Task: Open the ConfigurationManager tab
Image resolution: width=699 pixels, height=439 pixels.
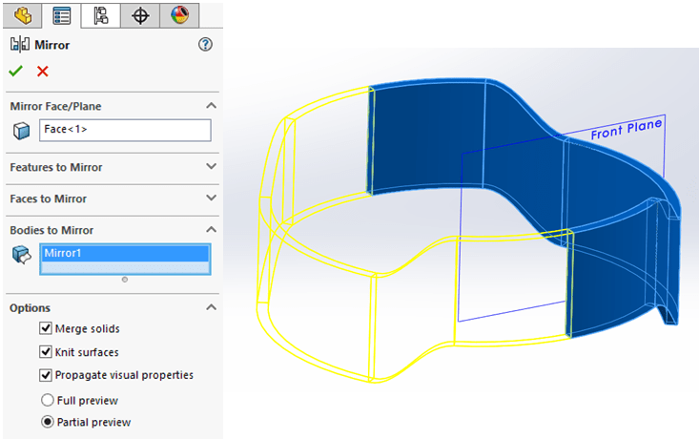Action: point(101,14)
